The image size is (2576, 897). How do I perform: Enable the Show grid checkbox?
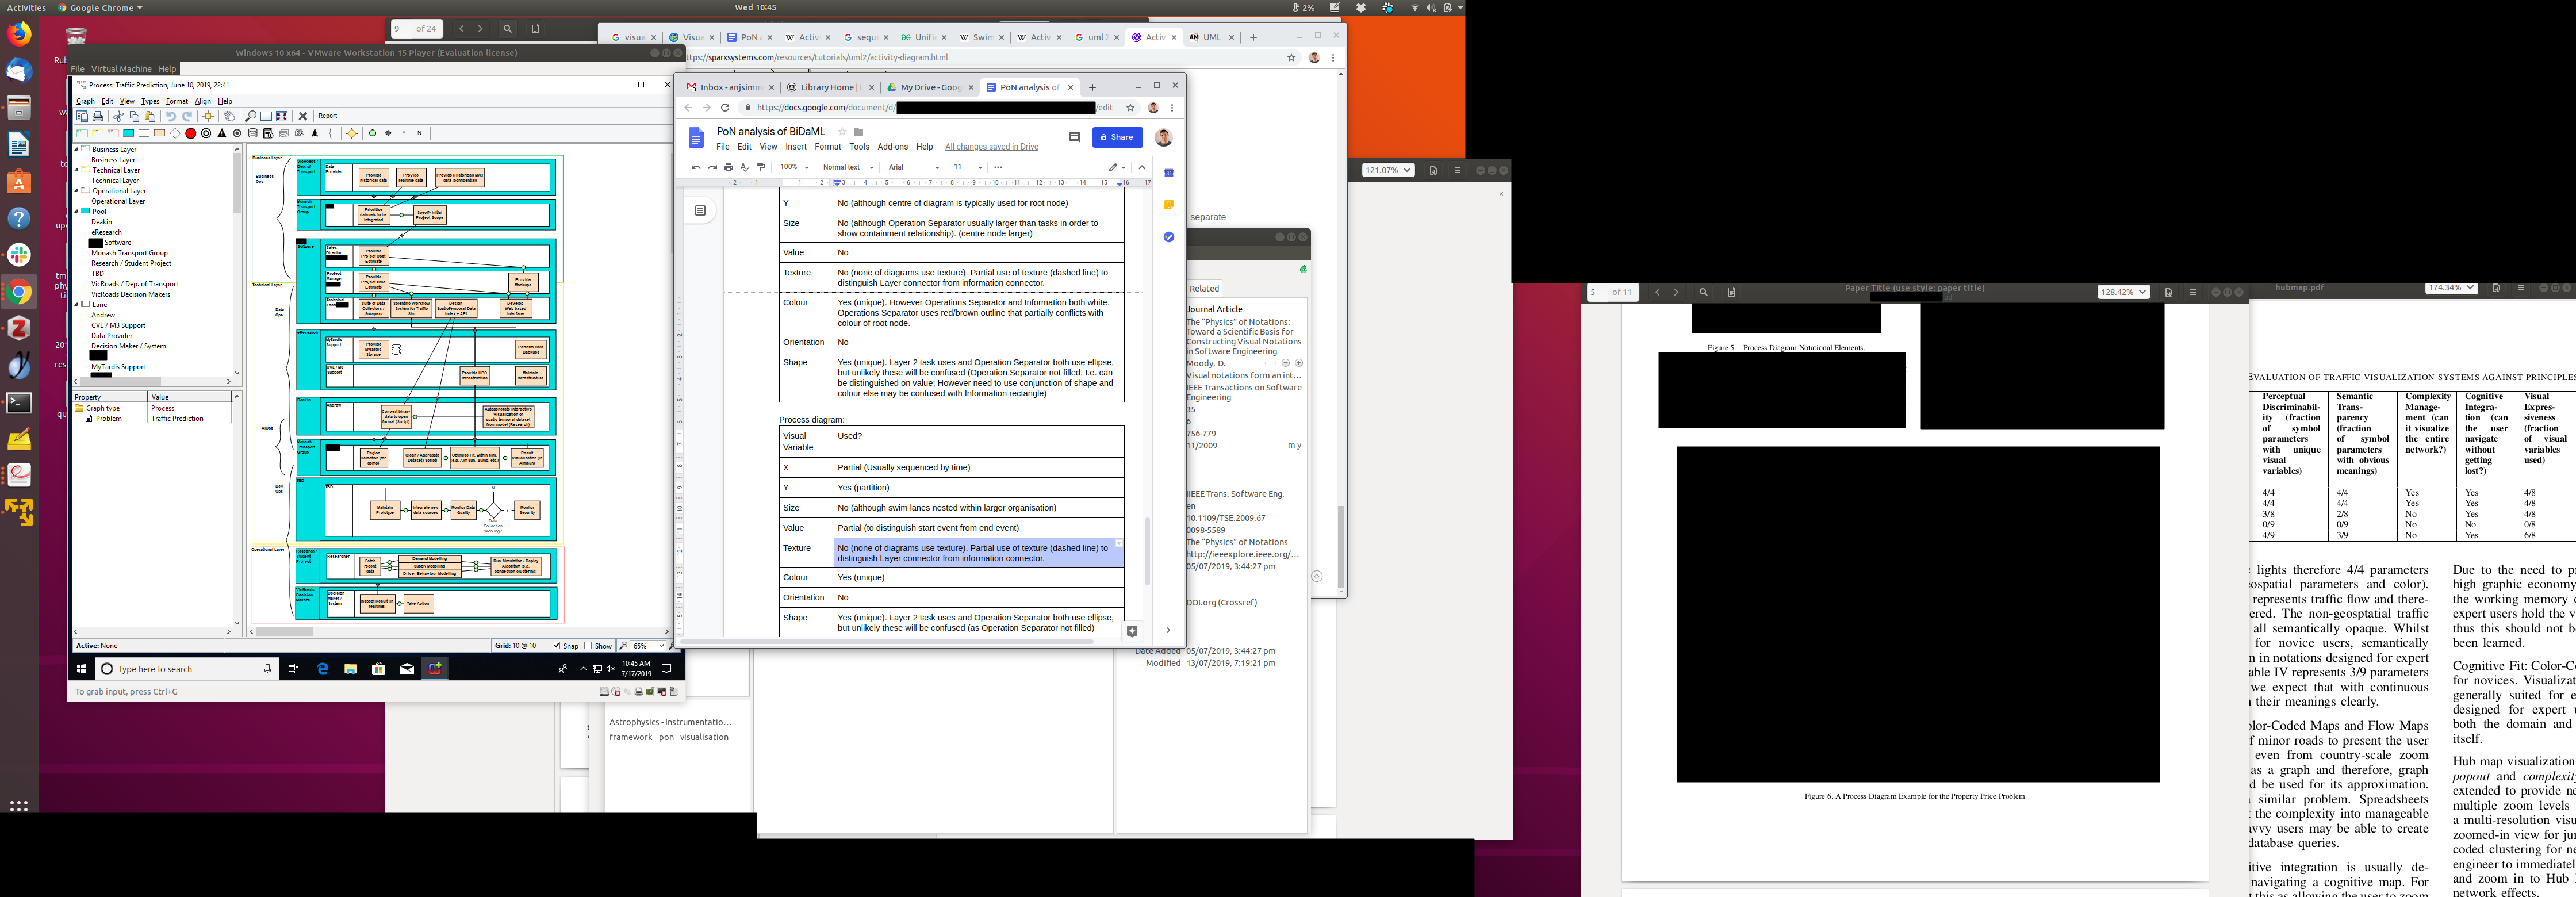click(x=588, y=646)
